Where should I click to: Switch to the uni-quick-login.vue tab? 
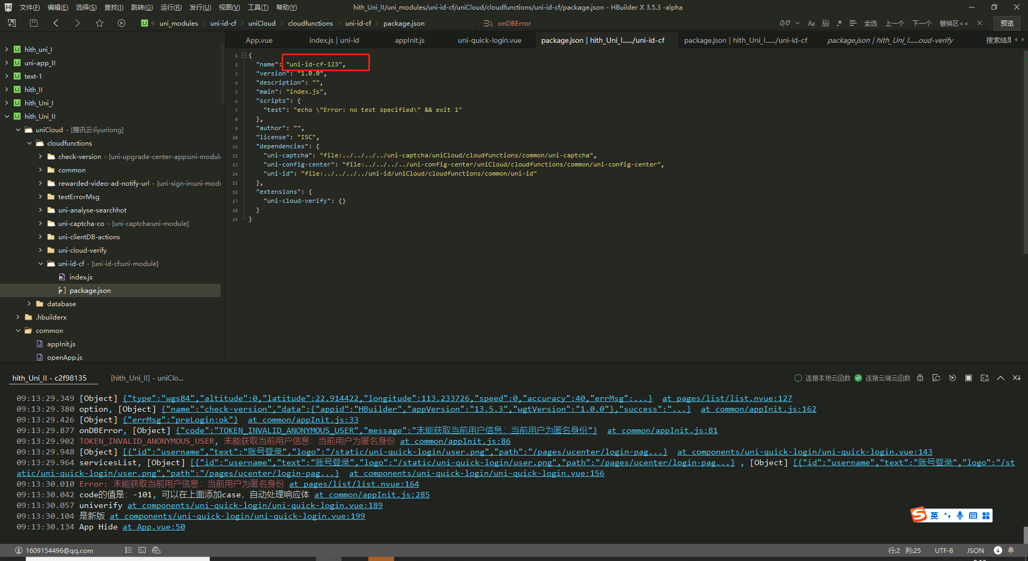pyautogui.click(x=489, y=40)
